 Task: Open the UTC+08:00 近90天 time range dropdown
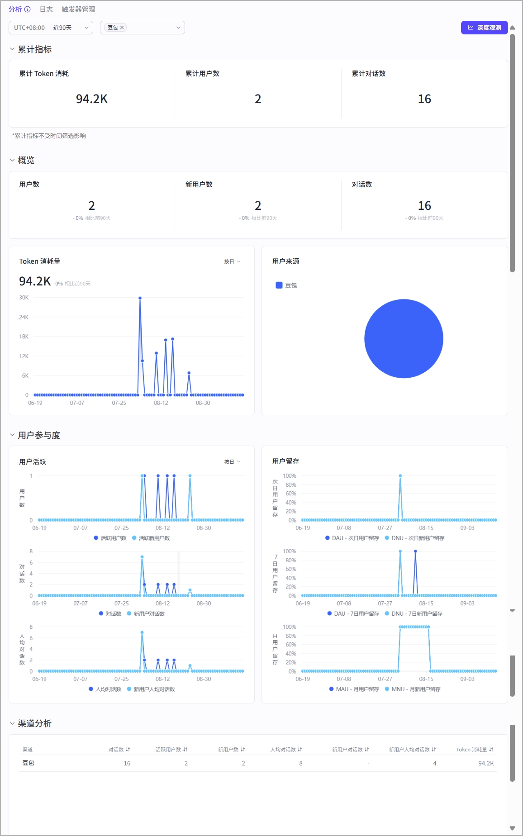click(51, 28)
